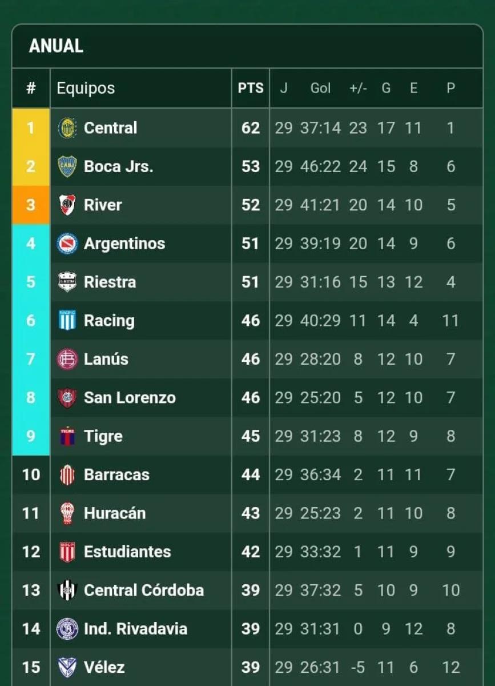Click the Lanús club crest
The height and width of the screenshot is (686, 495).
[67, 359]
